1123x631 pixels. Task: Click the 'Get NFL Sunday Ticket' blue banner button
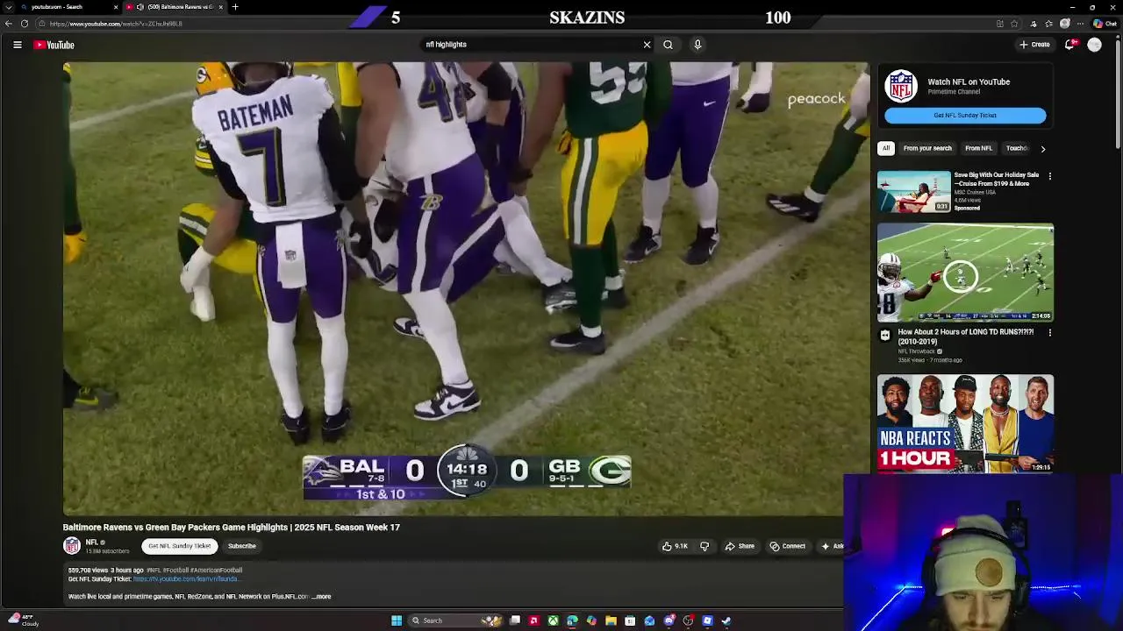965,115
